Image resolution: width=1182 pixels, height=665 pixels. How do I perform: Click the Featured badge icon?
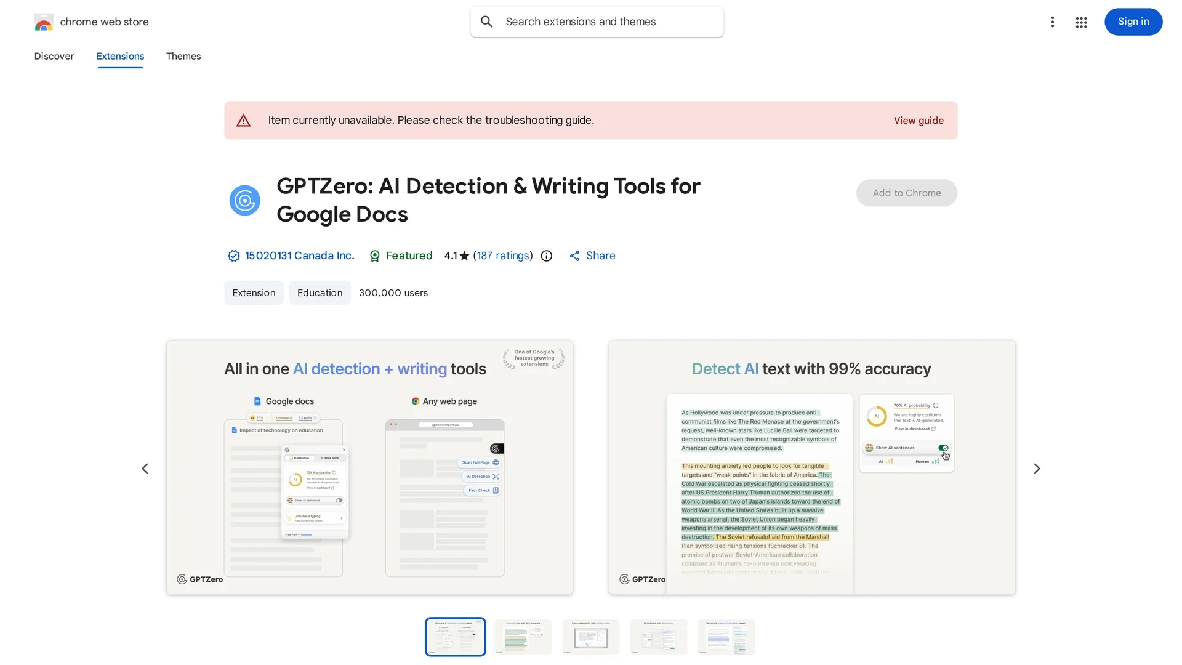point(374,256)
